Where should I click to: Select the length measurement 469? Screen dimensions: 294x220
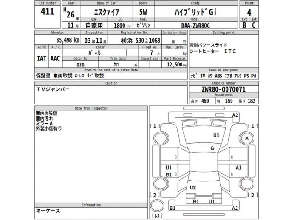(x=205, y=101)
